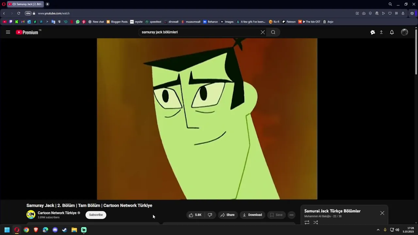
Task: Open the account avatar menu
Action: (404, 32)
